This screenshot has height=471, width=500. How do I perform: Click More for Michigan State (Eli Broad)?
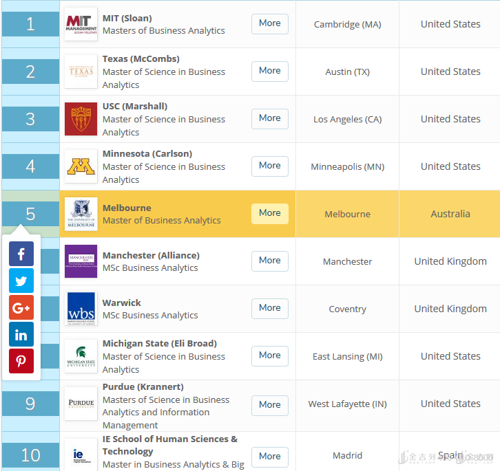pyautogui.click(x=270, y=356)
